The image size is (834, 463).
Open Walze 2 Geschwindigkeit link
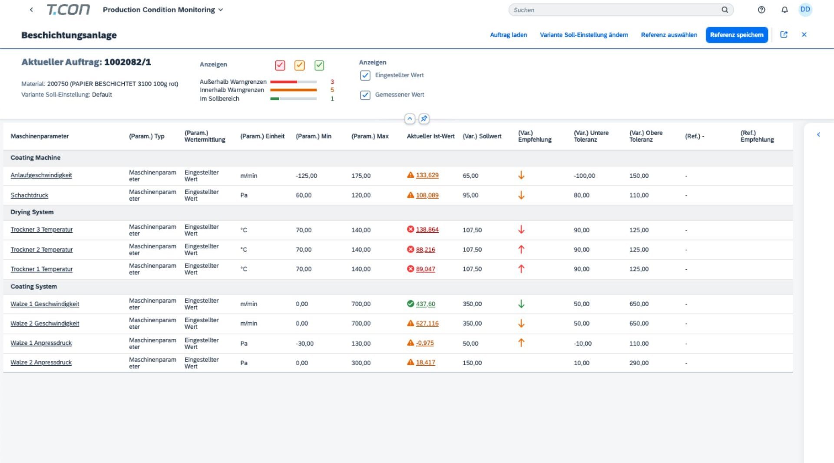coord(45,324)
